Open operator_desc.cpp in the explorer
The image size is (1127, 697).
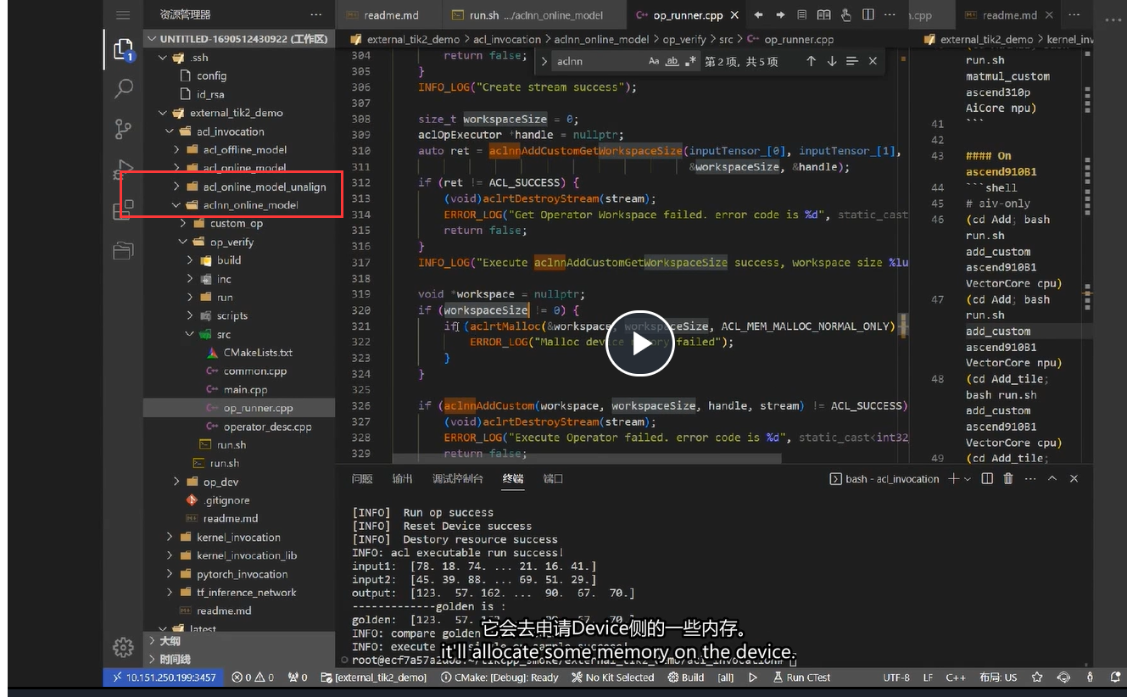pyautogui.click(x=267, y=427)
